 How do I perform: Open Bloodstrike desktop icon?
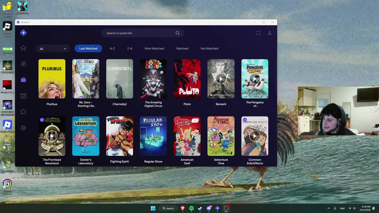click(22, 8)
